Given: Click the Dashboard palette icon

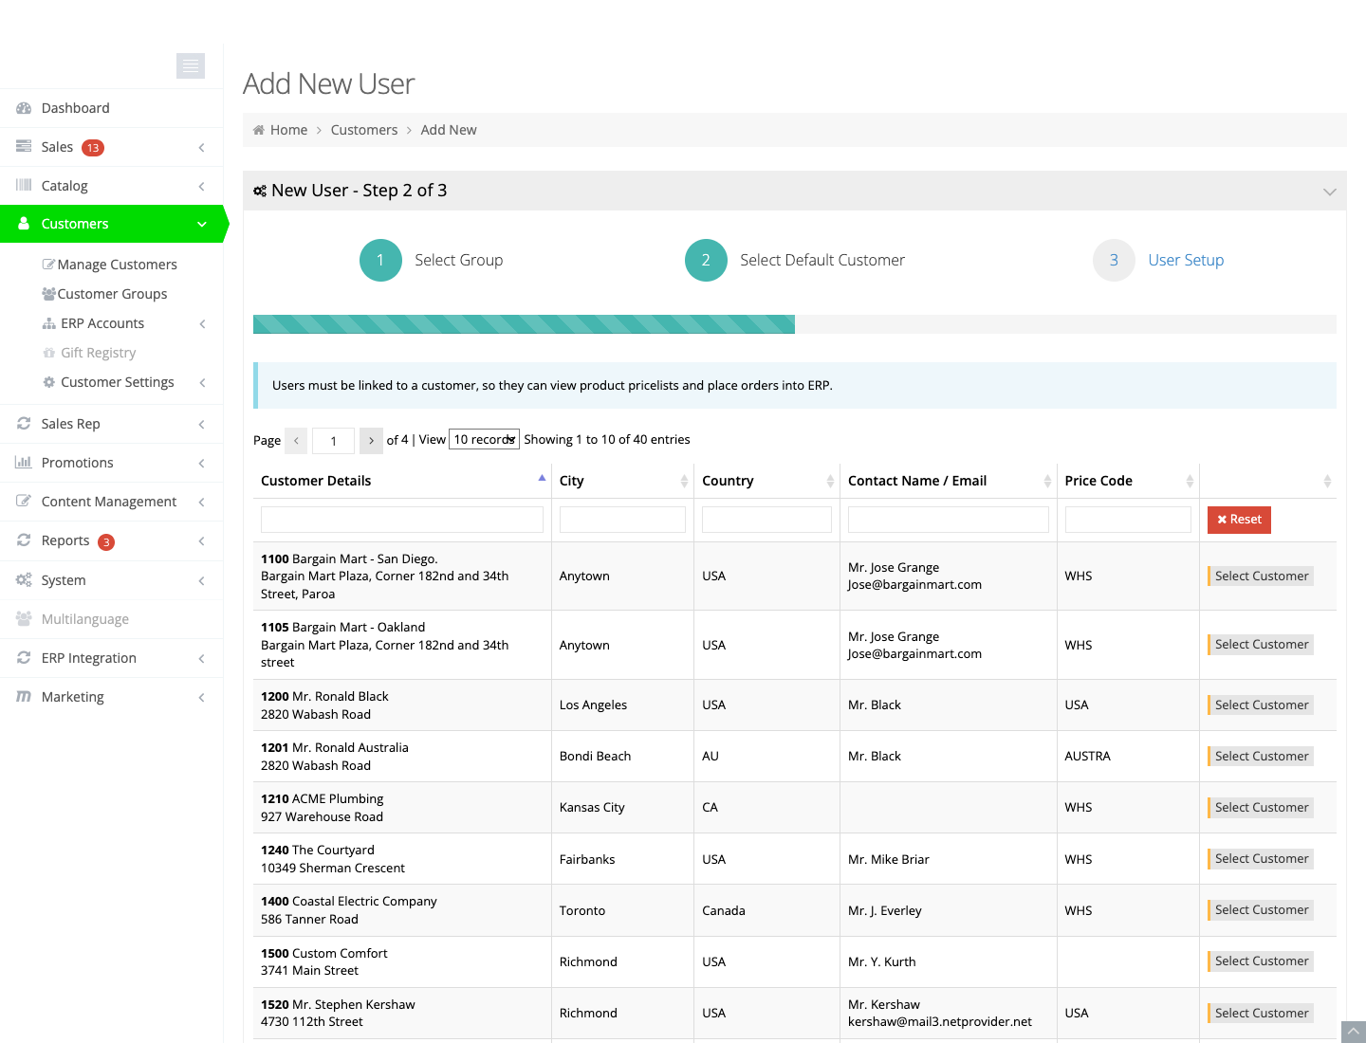Looking at the screenshot, I should [x=24, y=108].
